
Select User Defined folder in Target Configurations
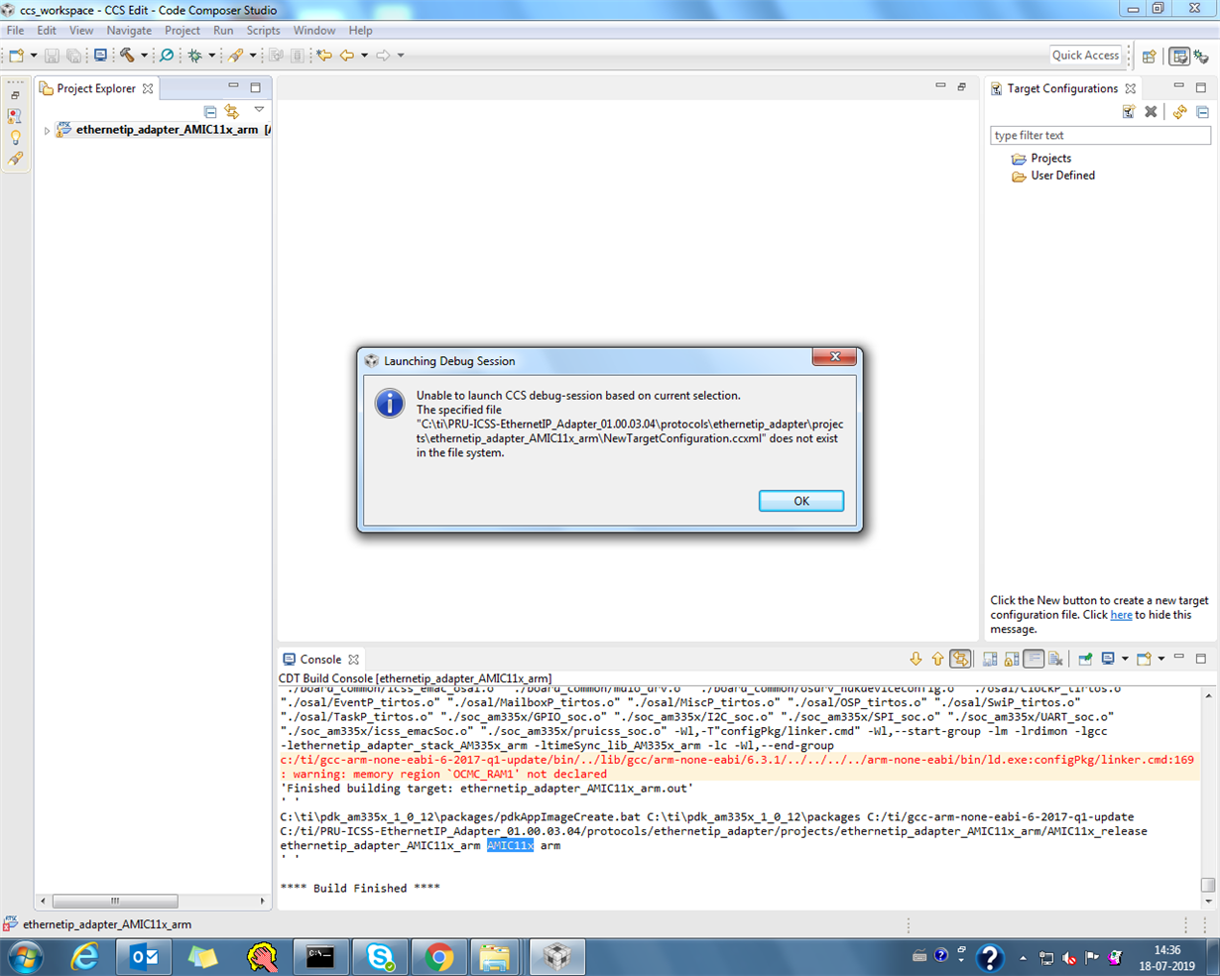click(x=1062, y=176)
